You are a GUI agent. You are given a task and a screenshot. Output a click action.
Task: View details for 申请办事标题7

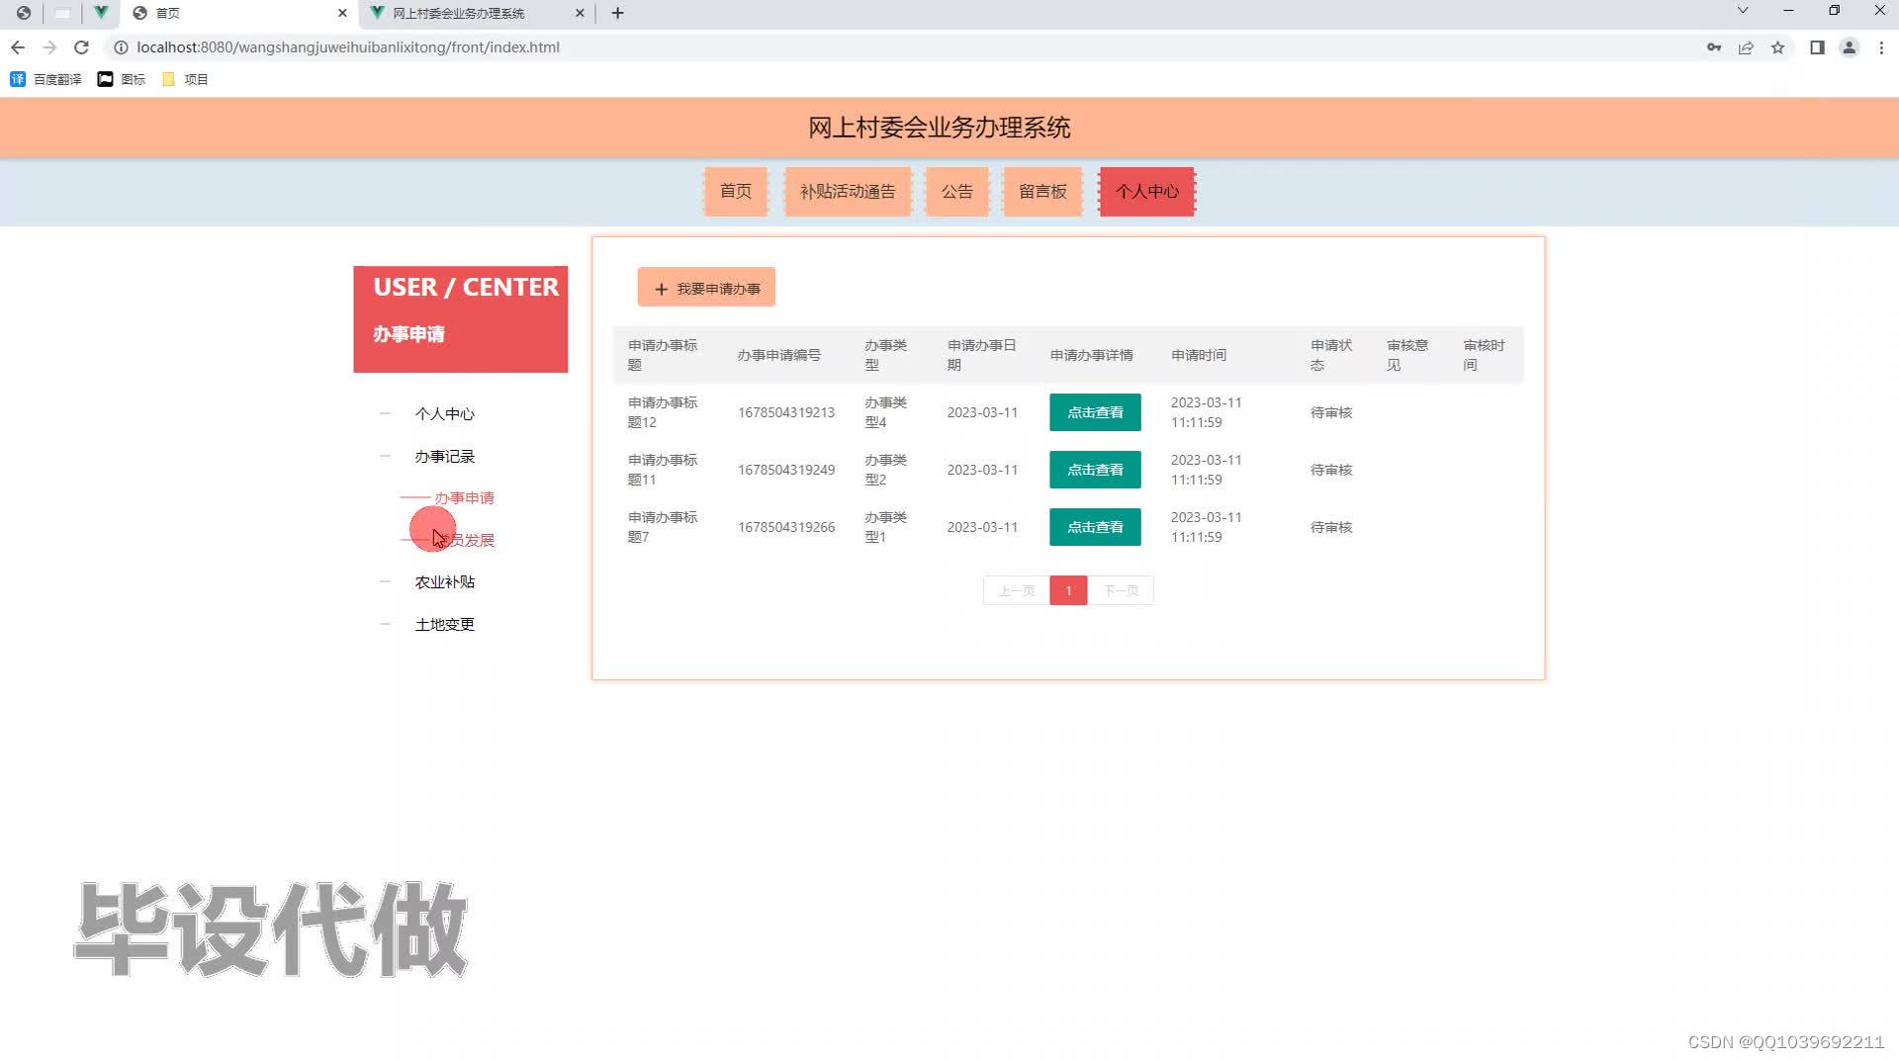[x=1095, y=527]
